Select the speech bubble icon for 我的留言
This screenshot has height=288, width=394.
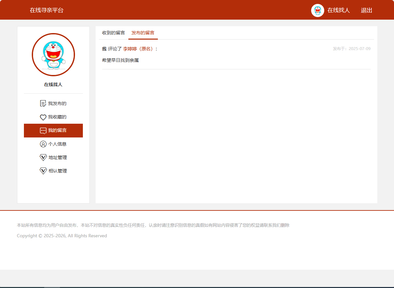click(43, 130)
